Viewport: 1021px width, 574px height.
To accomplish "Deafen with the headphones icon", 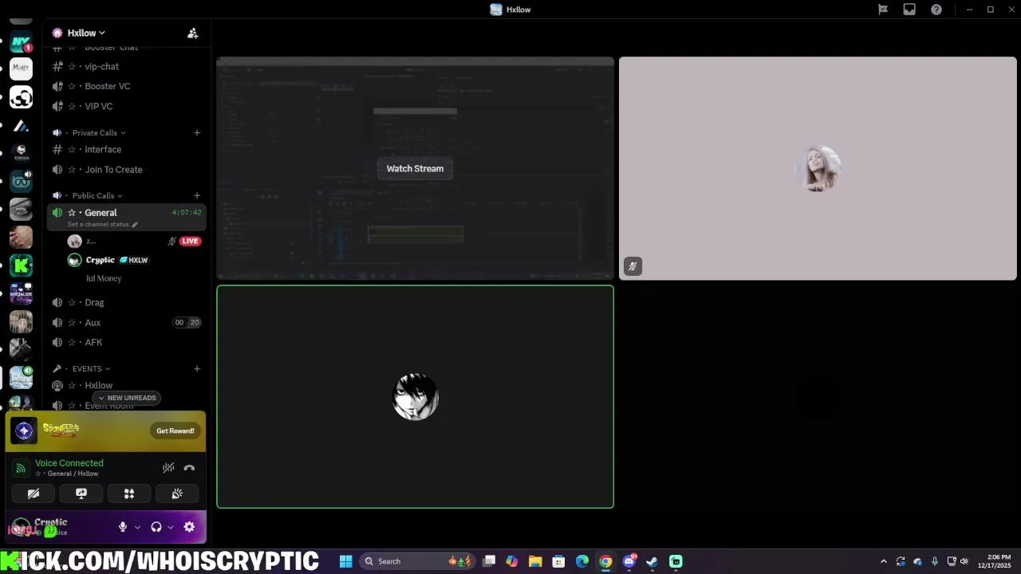I will [x=156, y=527].
